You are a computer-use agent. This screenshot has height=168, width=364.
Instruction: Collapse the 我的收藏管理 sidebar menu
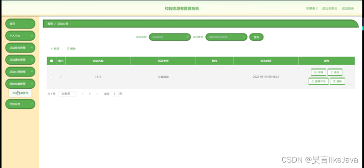click(20, 84)
